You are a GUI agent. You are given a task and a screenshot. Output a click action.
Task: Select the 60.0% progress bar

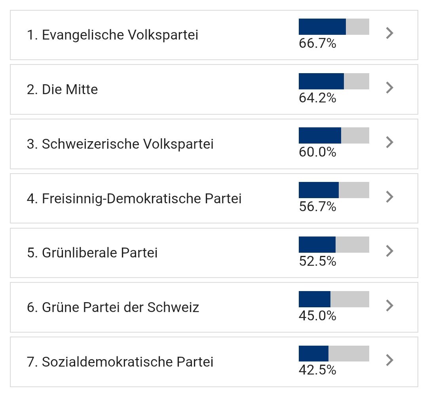point(334,135)
